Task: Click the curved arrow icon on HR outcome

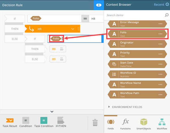Action: 31,29
